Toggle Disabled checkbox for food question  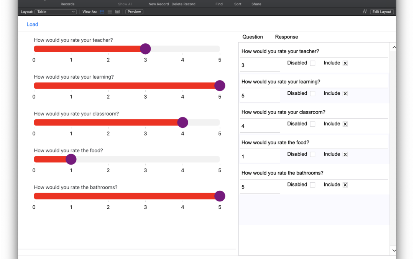pos(313,154)
